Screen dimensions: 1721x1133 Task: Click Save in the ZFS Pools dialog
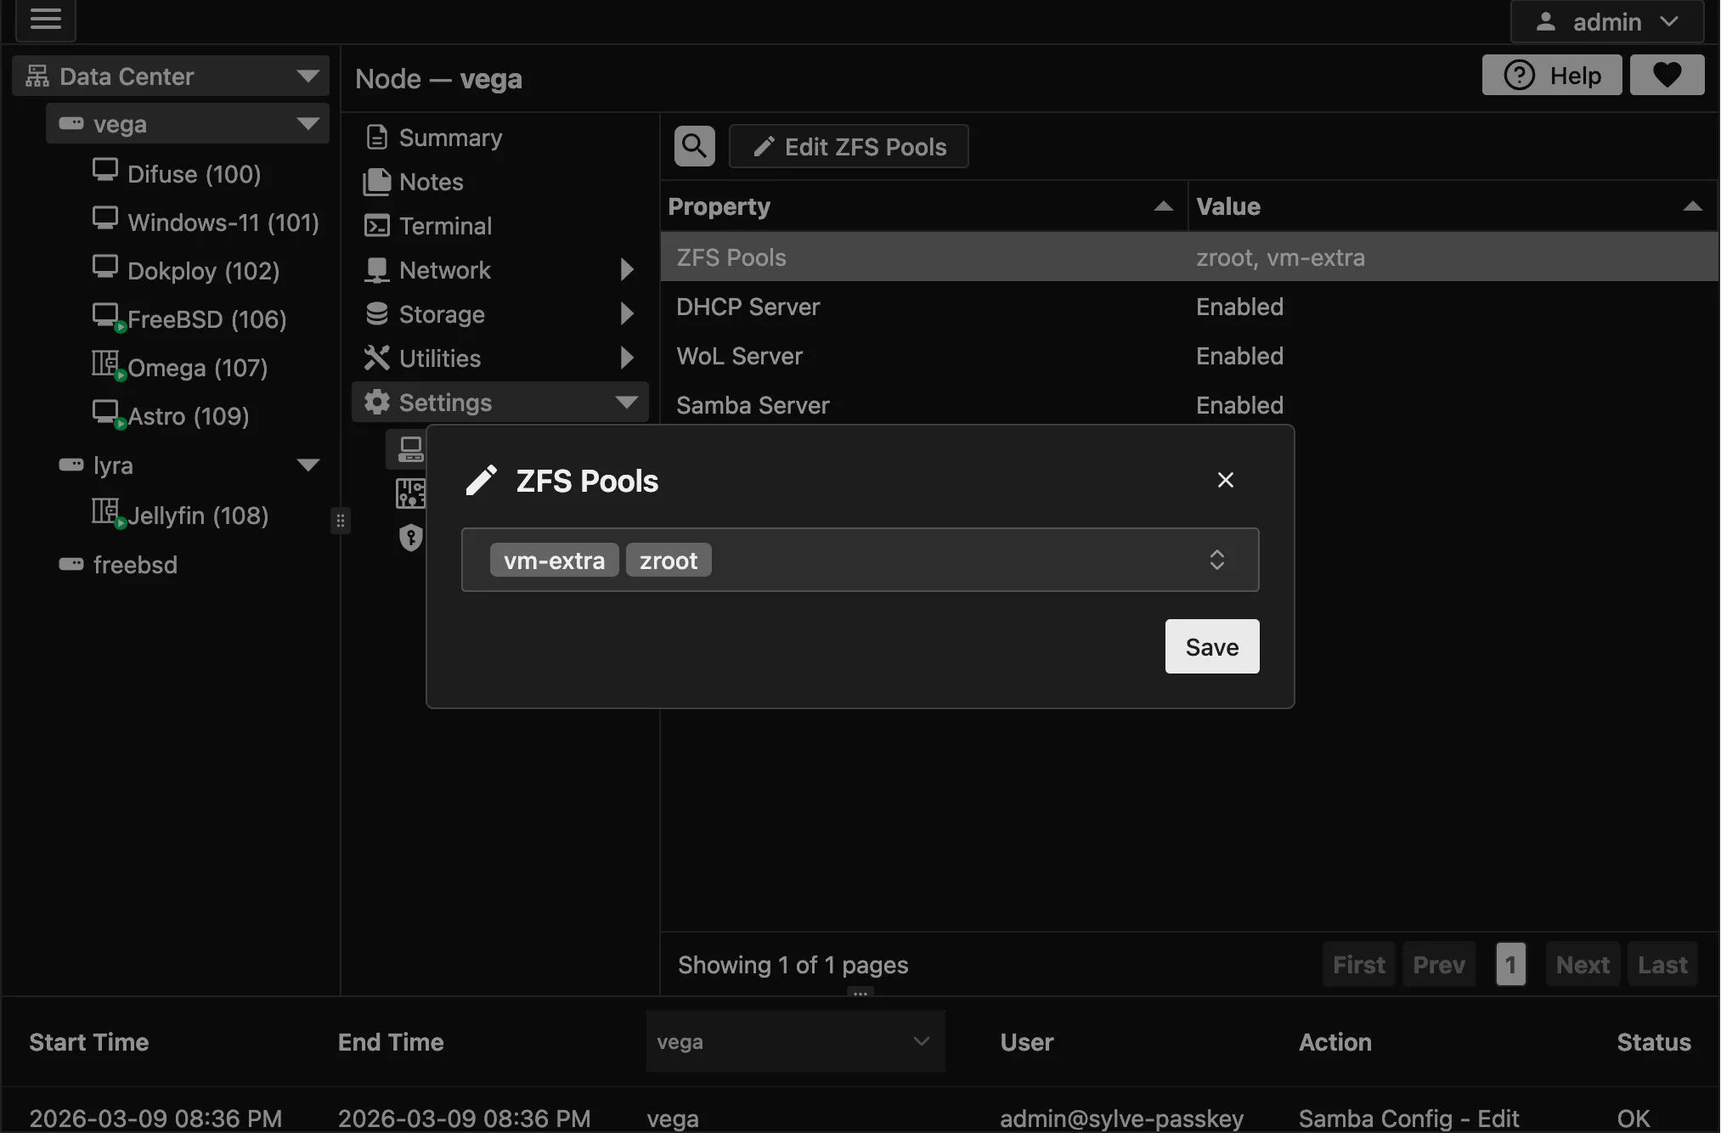[1211, 646]
